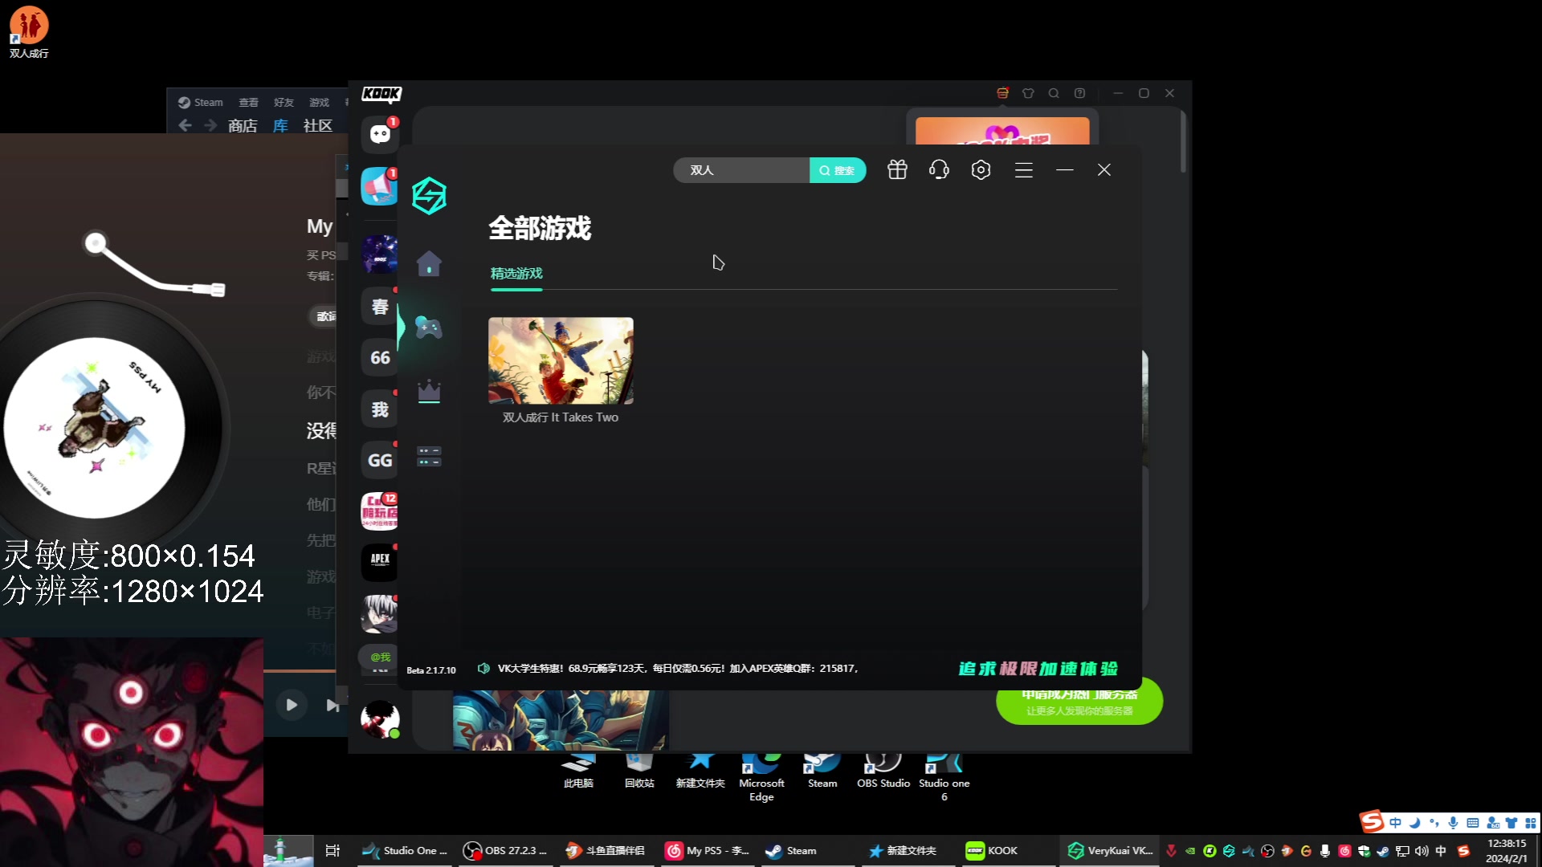This screenshot has height=867, width=1542.
Task: Open the 游戏 menu in Steam window
Action: (319, 102)
